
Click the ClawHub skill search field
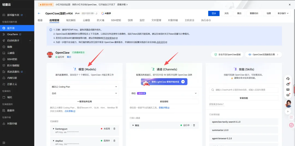[244, 90]
